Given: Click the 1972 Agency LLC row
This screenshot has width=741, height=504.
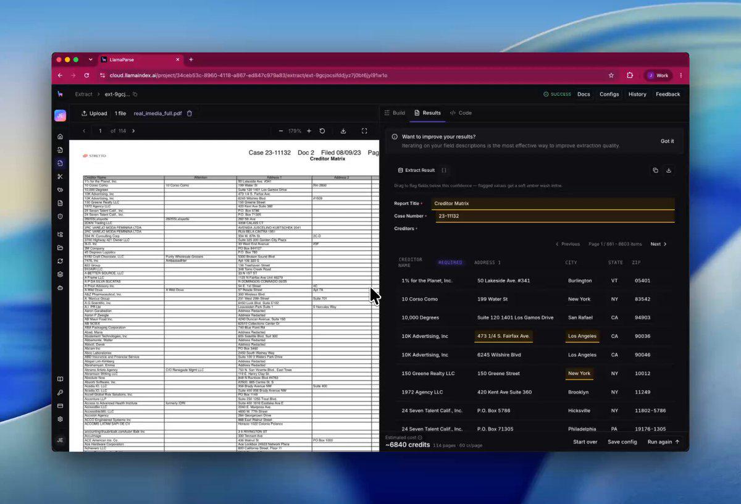Looking at the screenshot, I should (535, 392).
